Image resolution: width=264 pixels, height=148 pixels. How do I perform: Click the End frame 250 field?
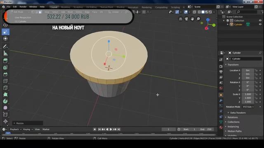click(206, 129)
